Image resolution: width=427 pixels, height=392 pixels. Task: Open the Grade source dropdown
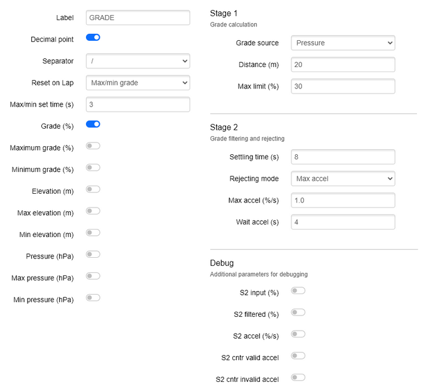(x=343, y=43)
